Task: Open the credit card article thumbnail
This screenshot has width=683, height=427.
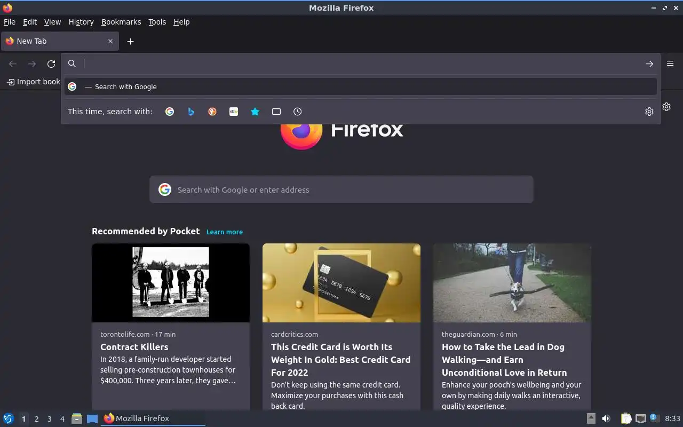Action: [x=341, y=282]
